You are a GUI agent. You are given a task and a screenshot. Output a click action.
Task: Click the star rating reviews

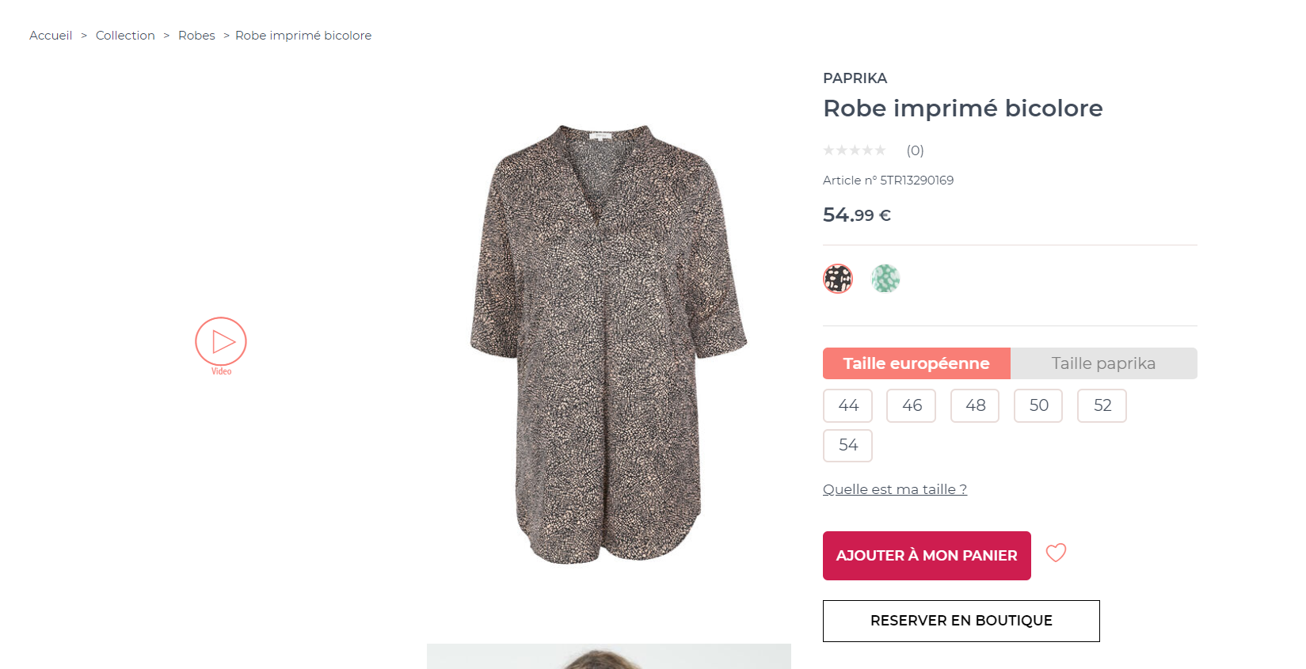pos(855,150)
